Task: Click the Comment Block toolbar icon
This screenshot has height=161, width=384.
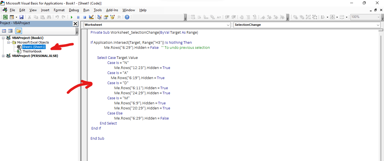Action: click(x=248, y=17)
